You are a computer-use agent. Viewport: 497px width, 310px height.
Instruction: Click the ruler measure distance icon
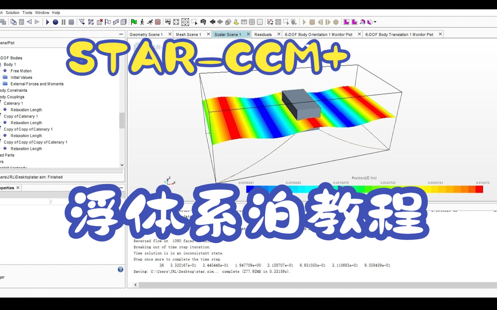pyautogui.click(x=244, y=22)
